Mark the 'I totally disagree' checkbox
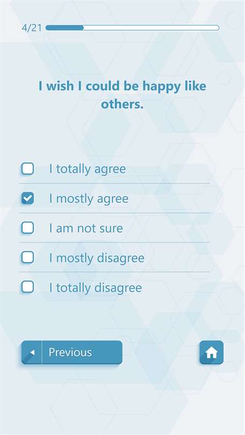The height and width of the screenshot is (435, 245). pyautogui.click(x=27, y=287)
